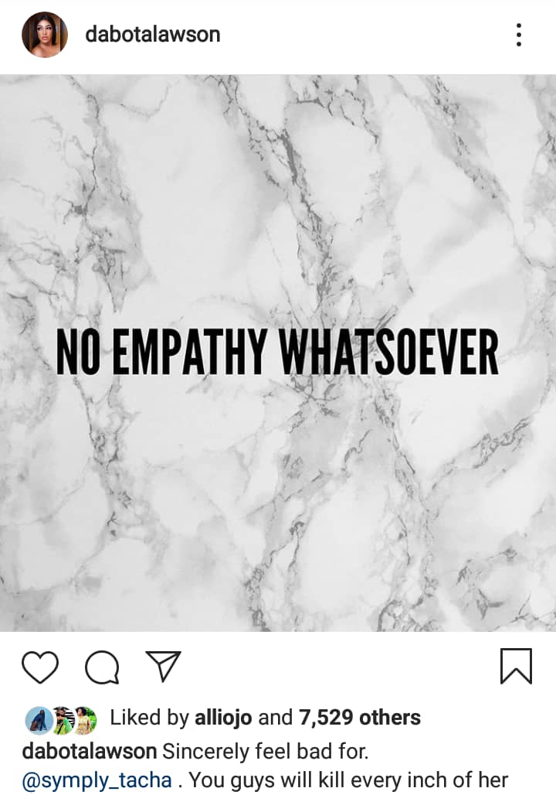The image size is (556, 795).
Task: Tap the second liker avatar
Action: (63, 720)
